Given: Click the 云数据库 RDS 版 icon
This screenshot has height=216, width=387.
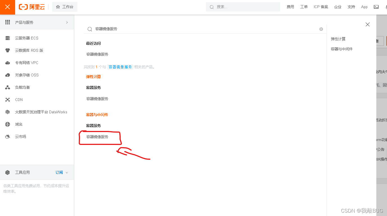Looking at the screenshot, I should [x=8, y=50].
